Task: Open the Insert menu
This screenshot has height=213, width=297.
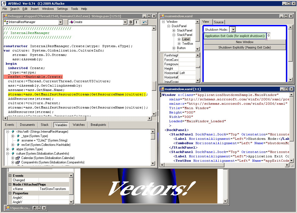Action: [35, 9]
